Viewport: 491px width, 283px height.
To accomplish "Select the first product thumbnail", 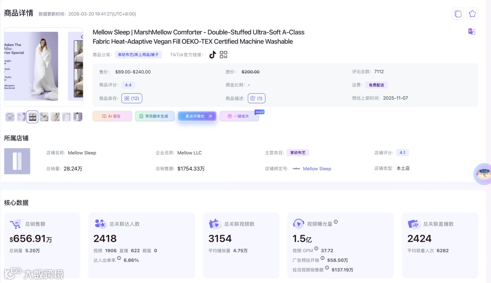I will point(10,117).
